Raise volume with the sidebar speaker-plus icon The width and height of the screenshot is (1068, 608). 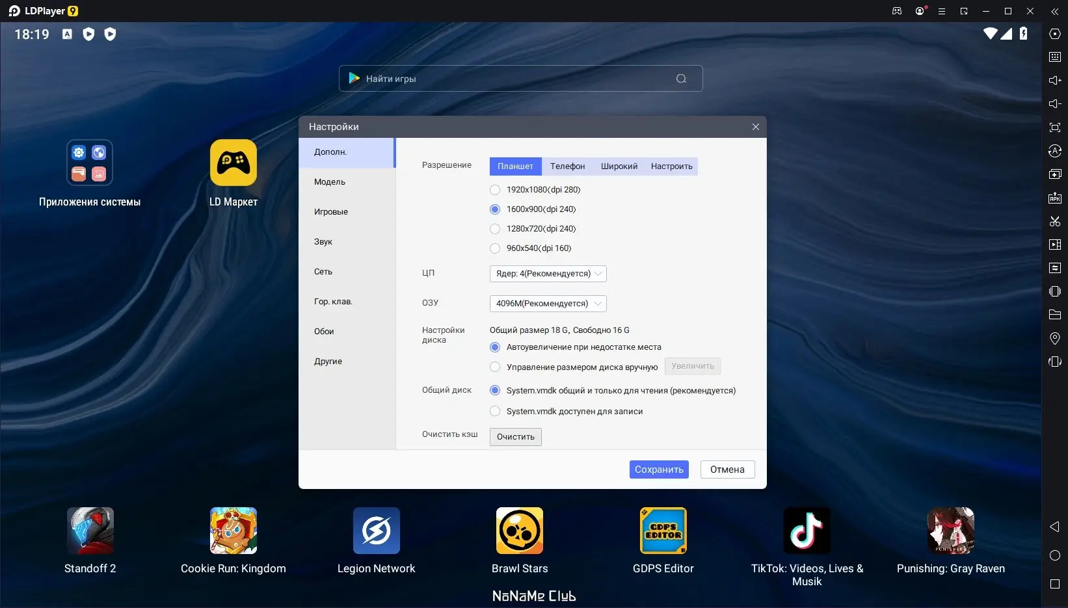coord(1055,81)
